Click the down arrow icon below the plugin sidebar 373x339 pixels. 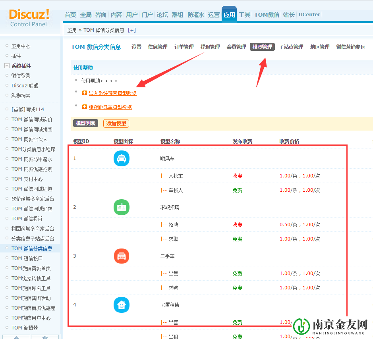click(x=45, y=337)
